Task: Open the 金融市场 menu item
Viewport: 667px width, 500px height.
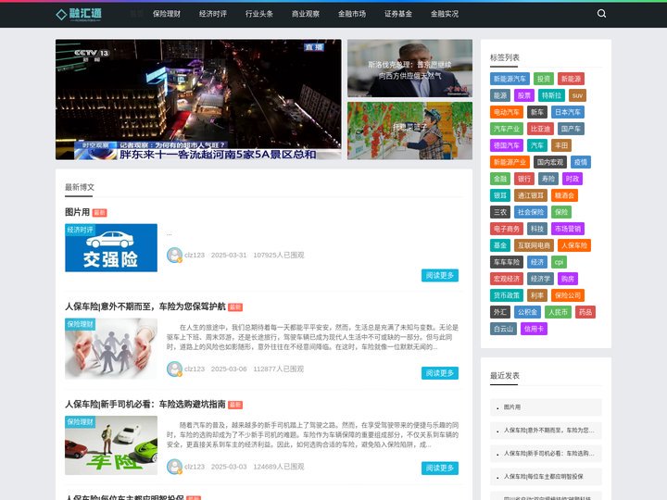Action: (x=352, y=14)
